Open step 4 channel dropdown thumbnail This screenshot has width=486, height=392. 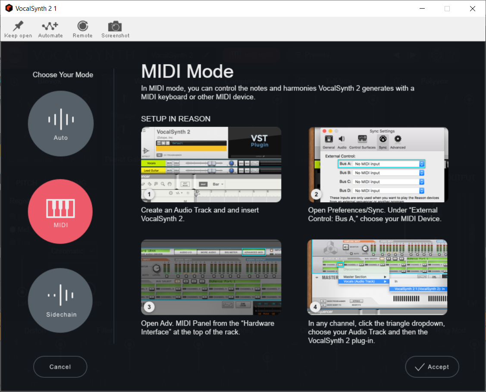[x=377, y=277]
